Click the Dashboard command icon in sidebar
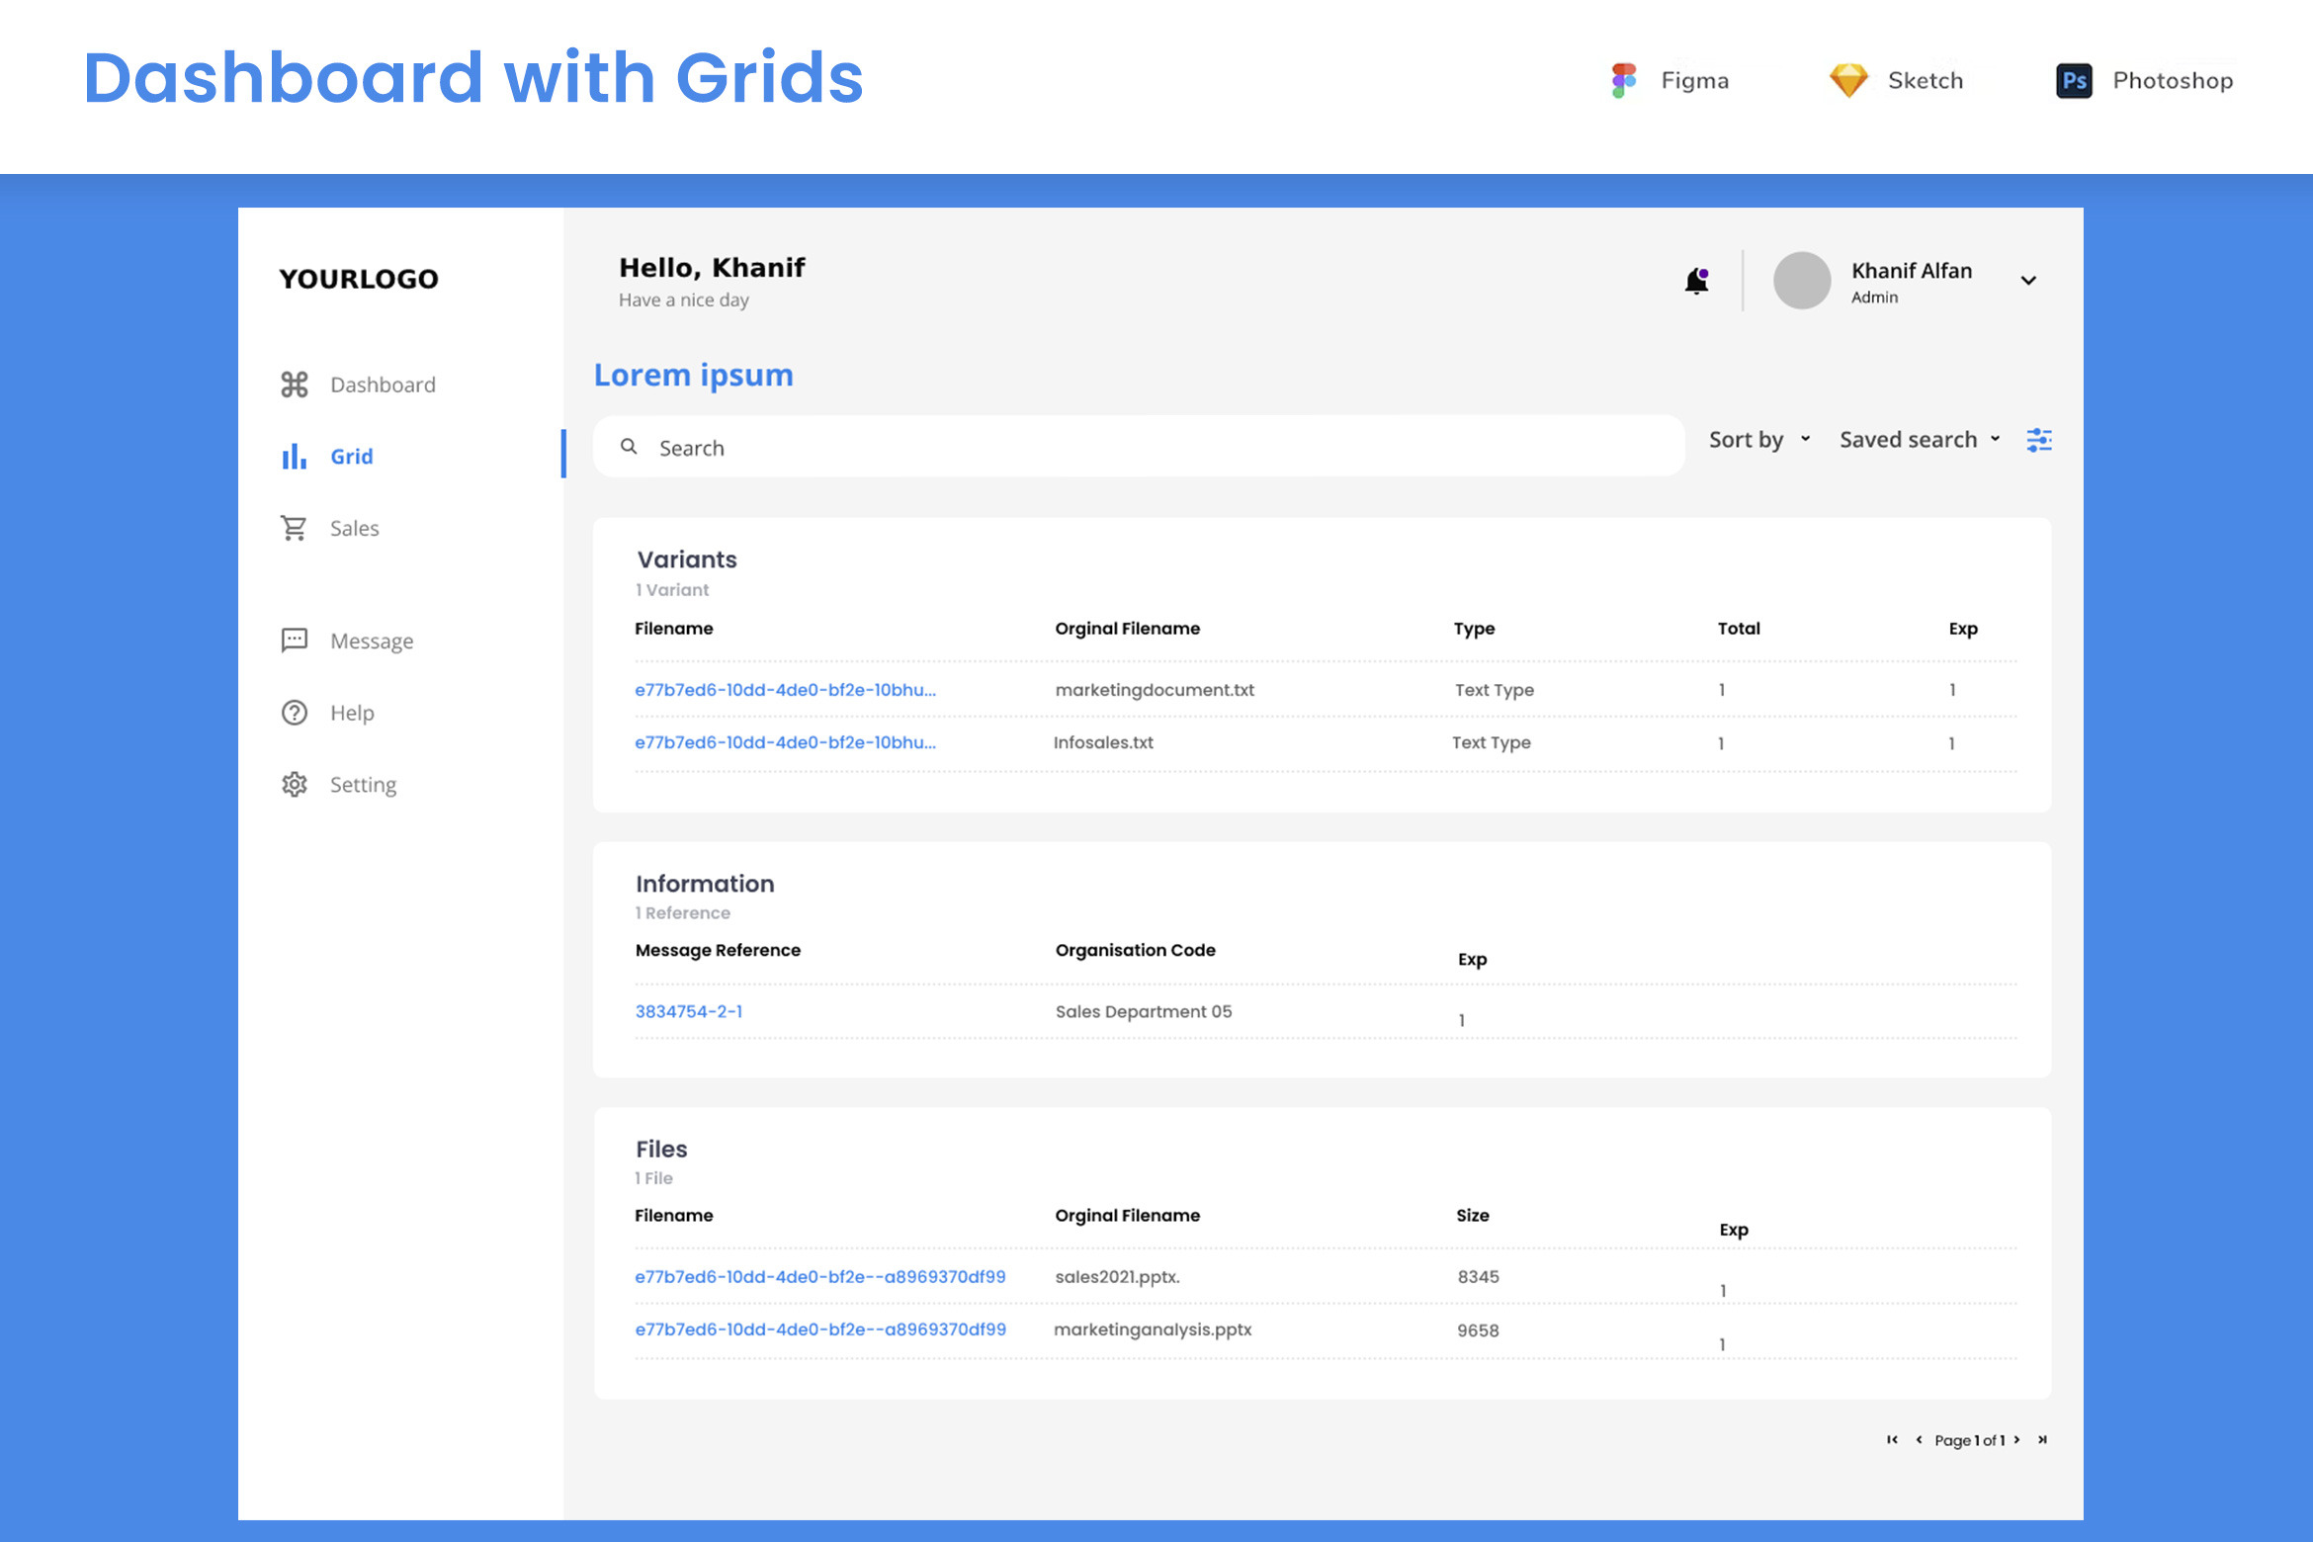The width and height of the screenshot is (2313, 1542). 295,385
